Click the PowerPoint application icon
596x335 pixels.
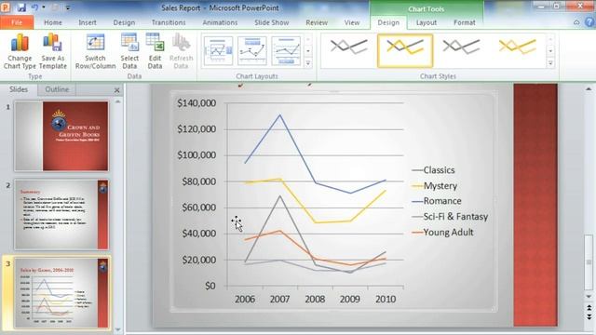tap(6, 7)
